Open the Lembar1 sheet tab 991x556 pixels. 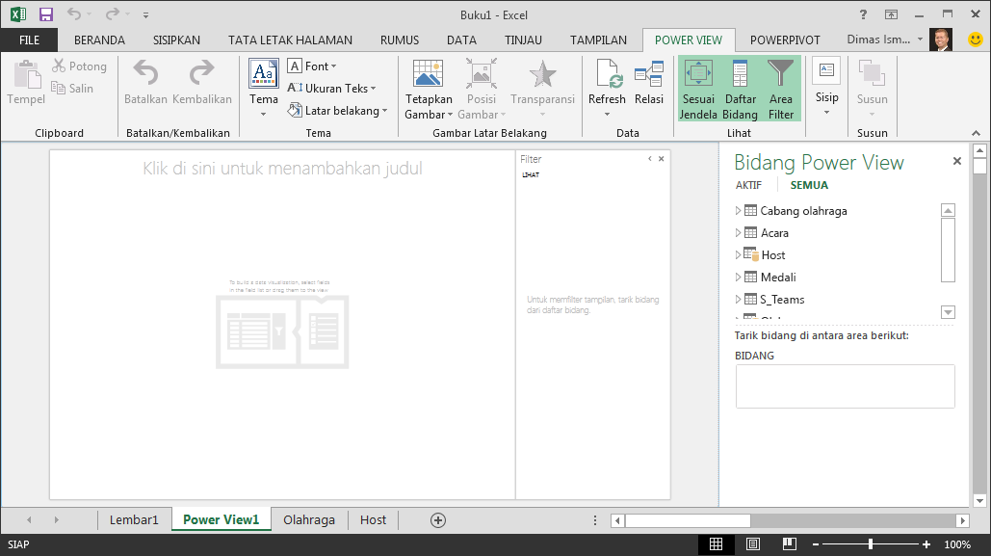(x=134, y=520)
